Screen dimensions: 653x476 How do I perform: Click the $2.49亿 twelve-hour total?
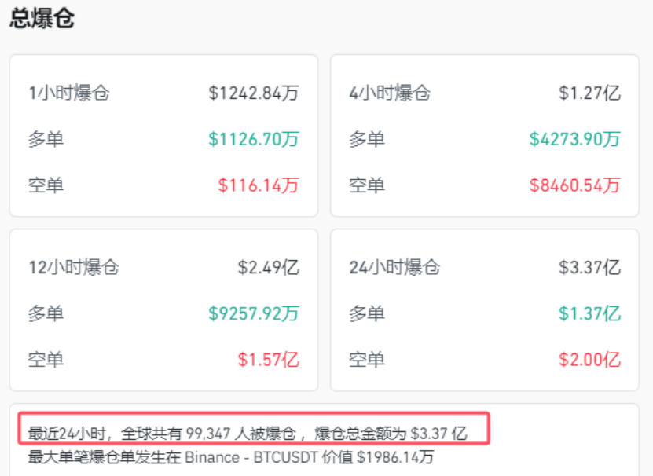273,267
